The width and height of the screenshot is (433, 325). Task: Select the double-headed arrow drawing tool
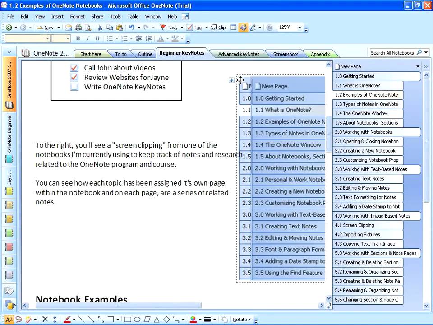(x=101, y=320)
